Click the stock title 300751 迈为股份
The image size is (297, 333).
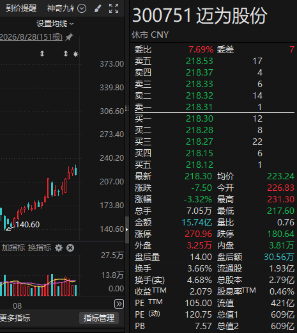199,15
